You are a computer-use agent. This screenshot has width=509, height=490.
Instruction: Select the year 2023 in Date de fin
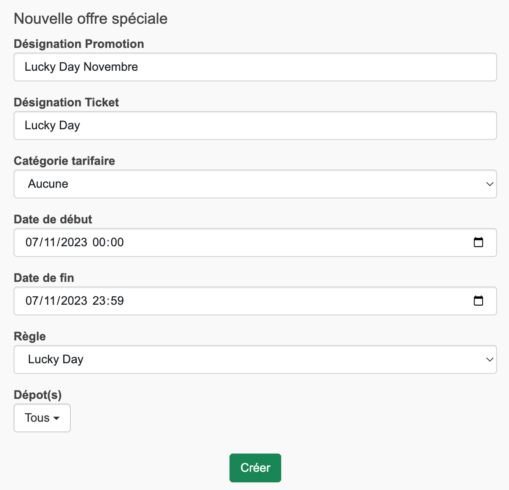coord(74,301)
